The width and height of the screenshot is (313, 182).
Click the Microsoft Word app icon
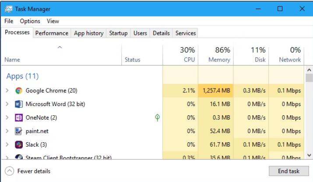pyautogui.click(x=19, y=104)
